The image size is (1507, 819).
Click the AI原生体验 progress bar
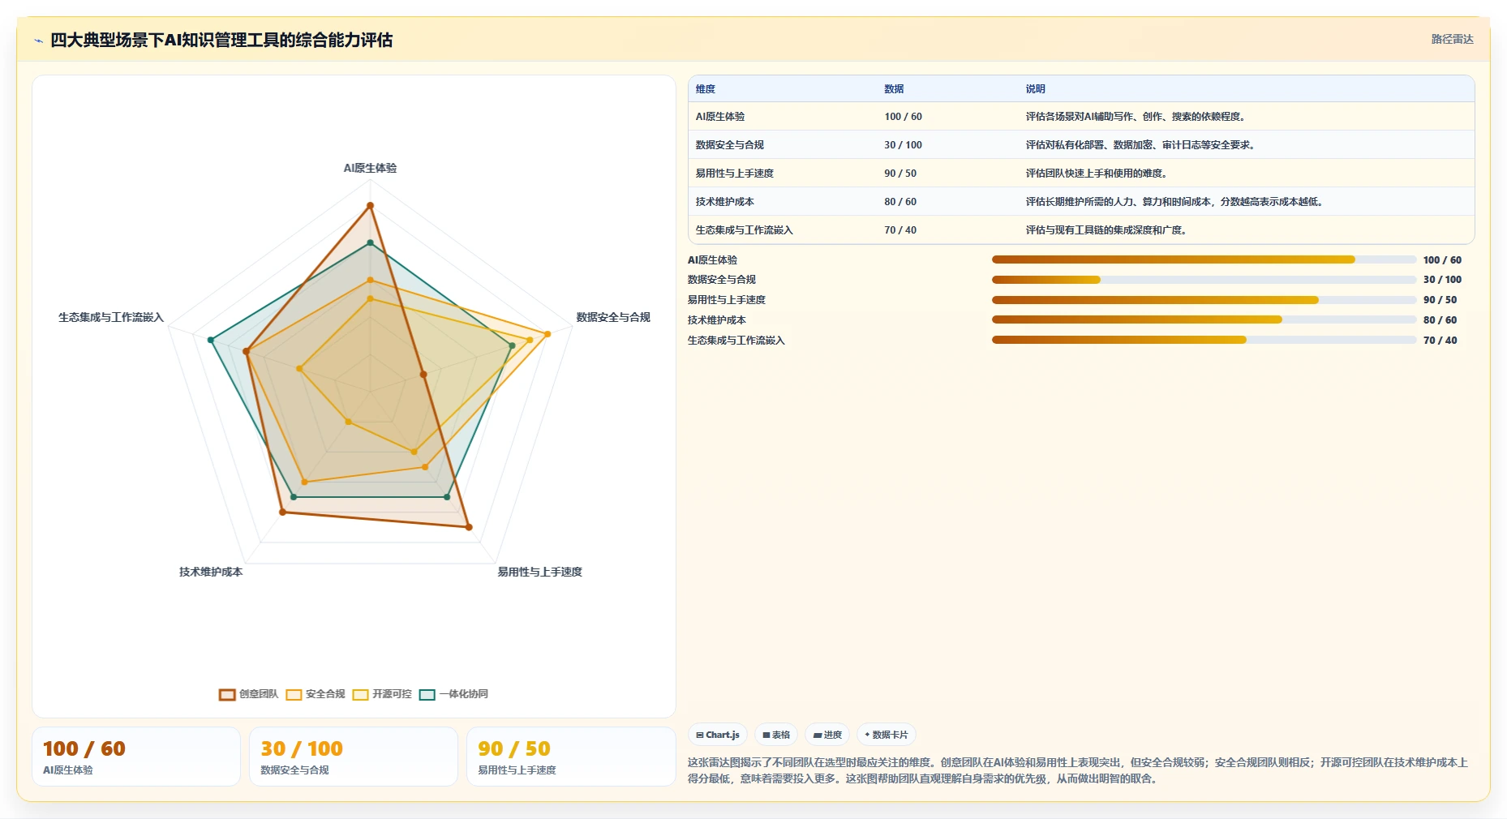(x=1204, y=259)
